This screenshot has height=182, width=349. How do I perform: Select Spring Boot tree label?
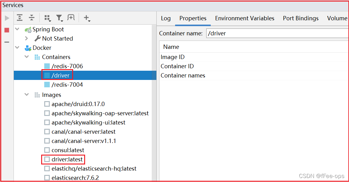(x=48, y=30)
